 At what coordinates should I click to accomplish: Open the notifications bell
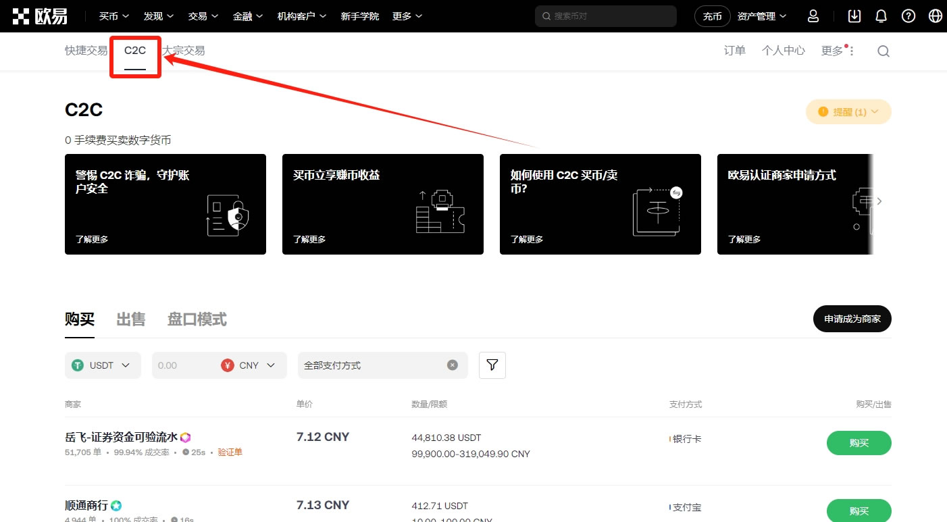[881, 16]
